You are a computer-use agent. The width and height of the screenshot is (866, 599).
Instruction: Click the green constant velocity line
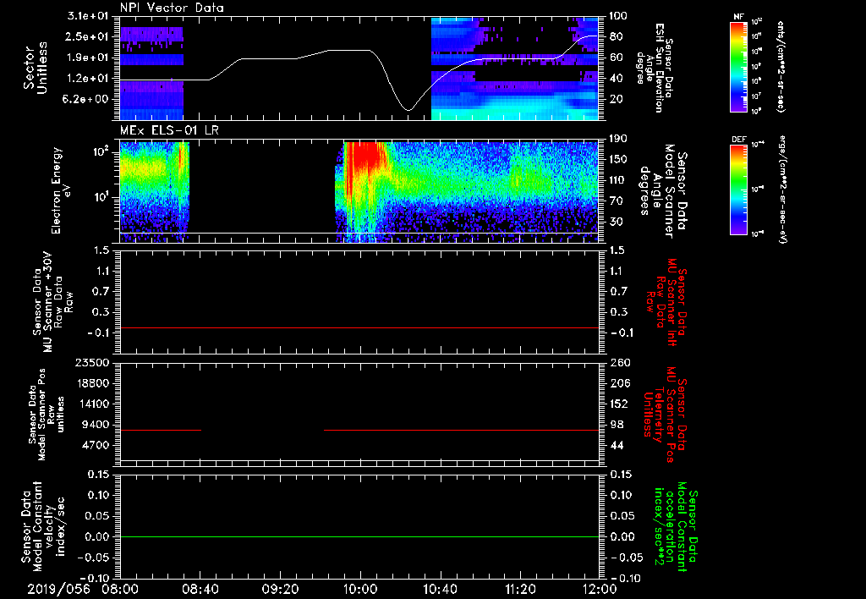(x=359, y=536)
